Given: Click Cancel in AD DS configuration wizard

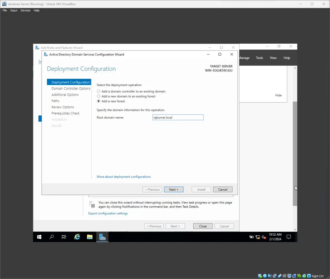Looking at the screenshot, I should (x=223, y=189).
